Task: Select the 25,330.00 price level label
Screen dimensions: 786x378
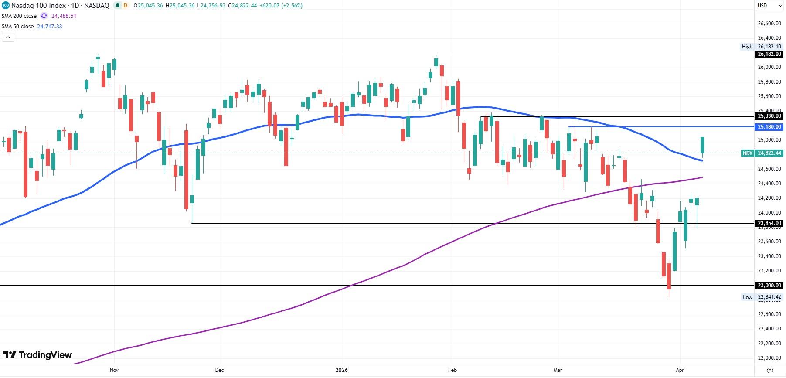Action: click(769, 116)
